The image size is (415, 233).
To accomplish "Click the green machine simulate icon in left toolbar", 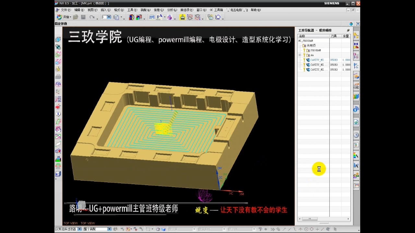I will tap(58, 159).
